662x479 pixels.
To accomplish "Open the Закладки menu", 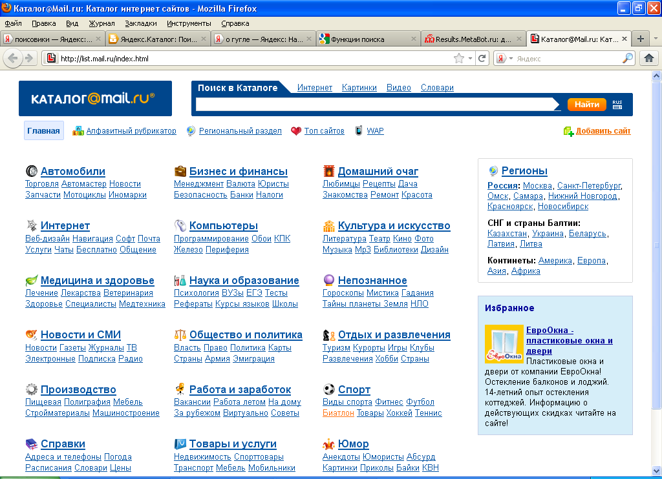I will tap(140, 23).
